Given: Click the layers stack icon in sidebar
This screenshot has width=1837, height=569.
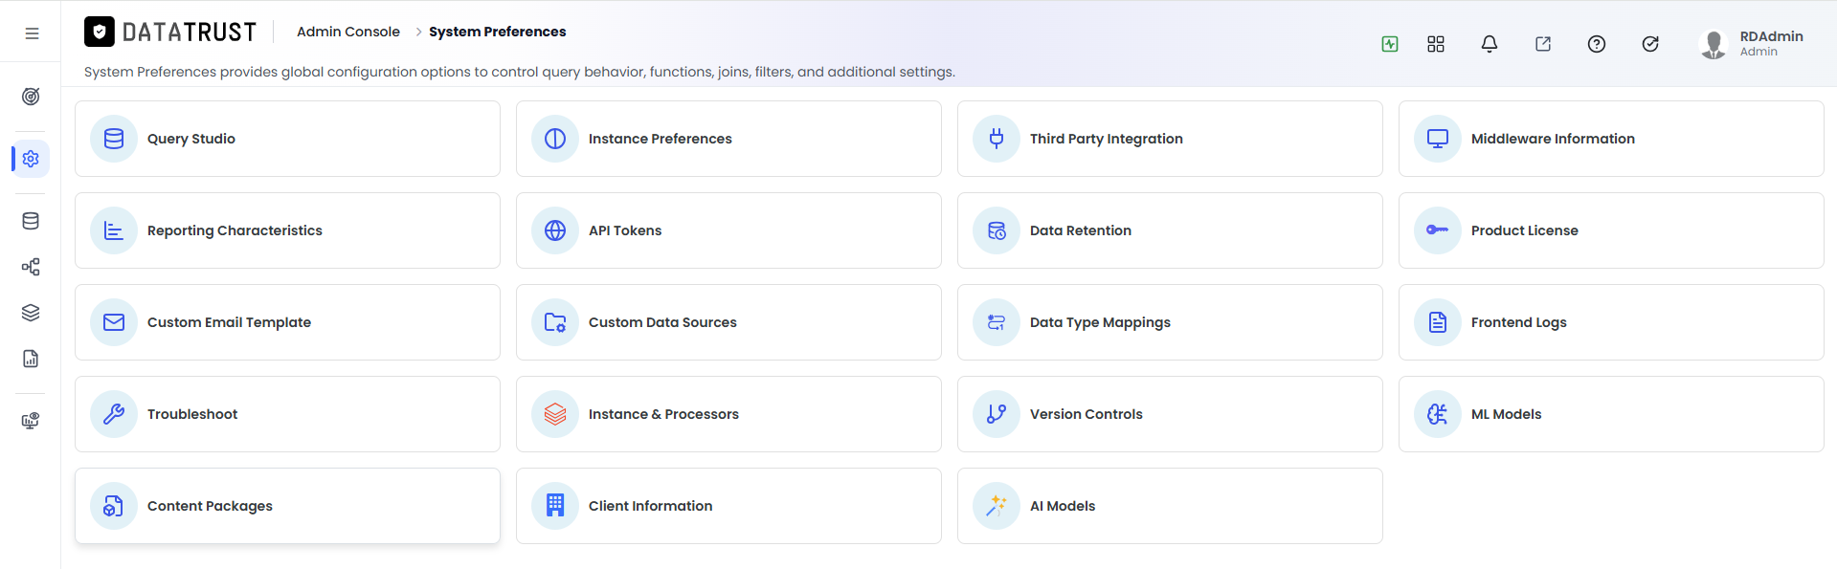Looking at the screenshot, I should pos(31,313).
